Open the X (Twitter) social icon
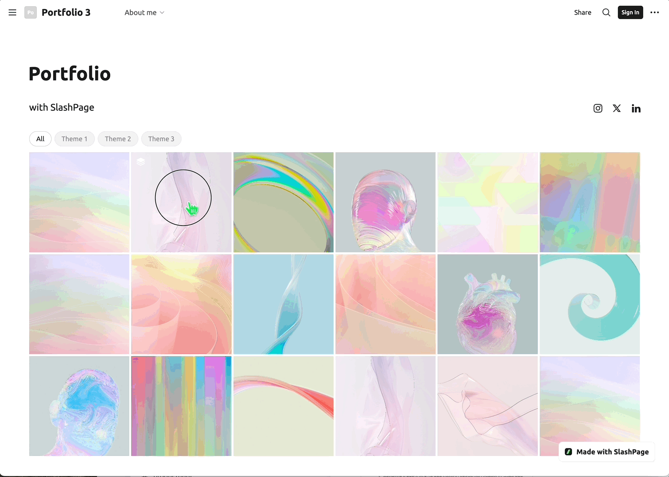Viewport: 669px width, 477px height. pyautogui.click(x=617, y=108)
